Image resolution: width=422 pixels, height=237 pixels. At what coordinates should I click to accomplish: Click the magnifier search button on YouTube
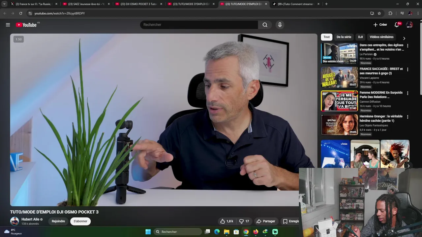pyautogui.click(x=265, y=25)
